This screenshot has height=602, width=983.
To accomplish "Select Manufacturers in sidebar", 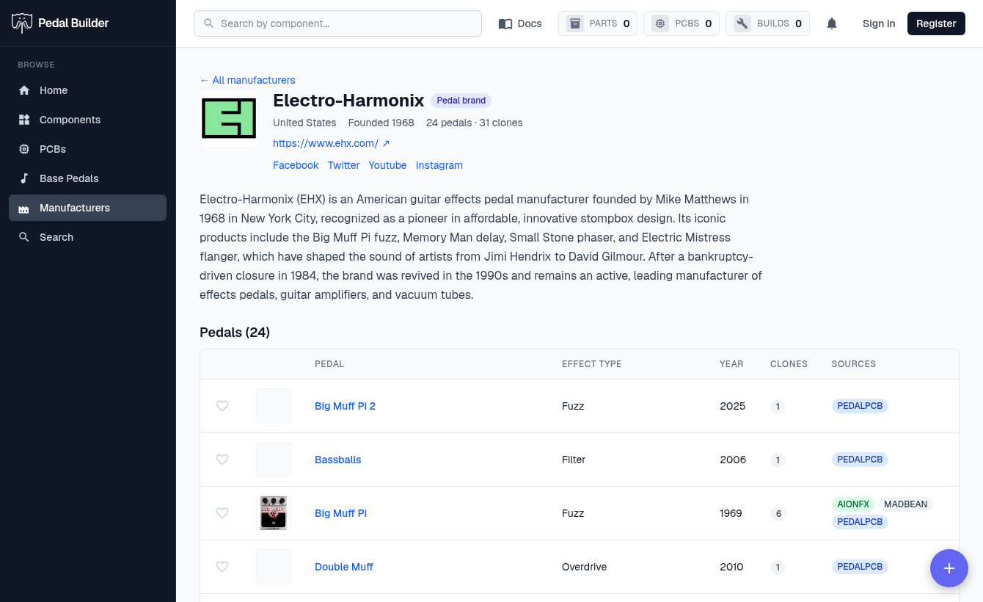I will point(87,208).
